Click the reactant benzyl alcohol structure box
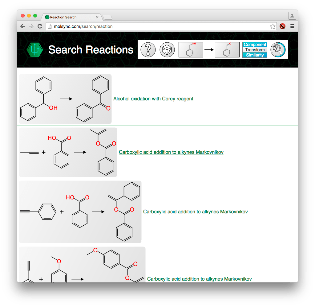This screenshot has width=315, height=307. pos(191,50)
